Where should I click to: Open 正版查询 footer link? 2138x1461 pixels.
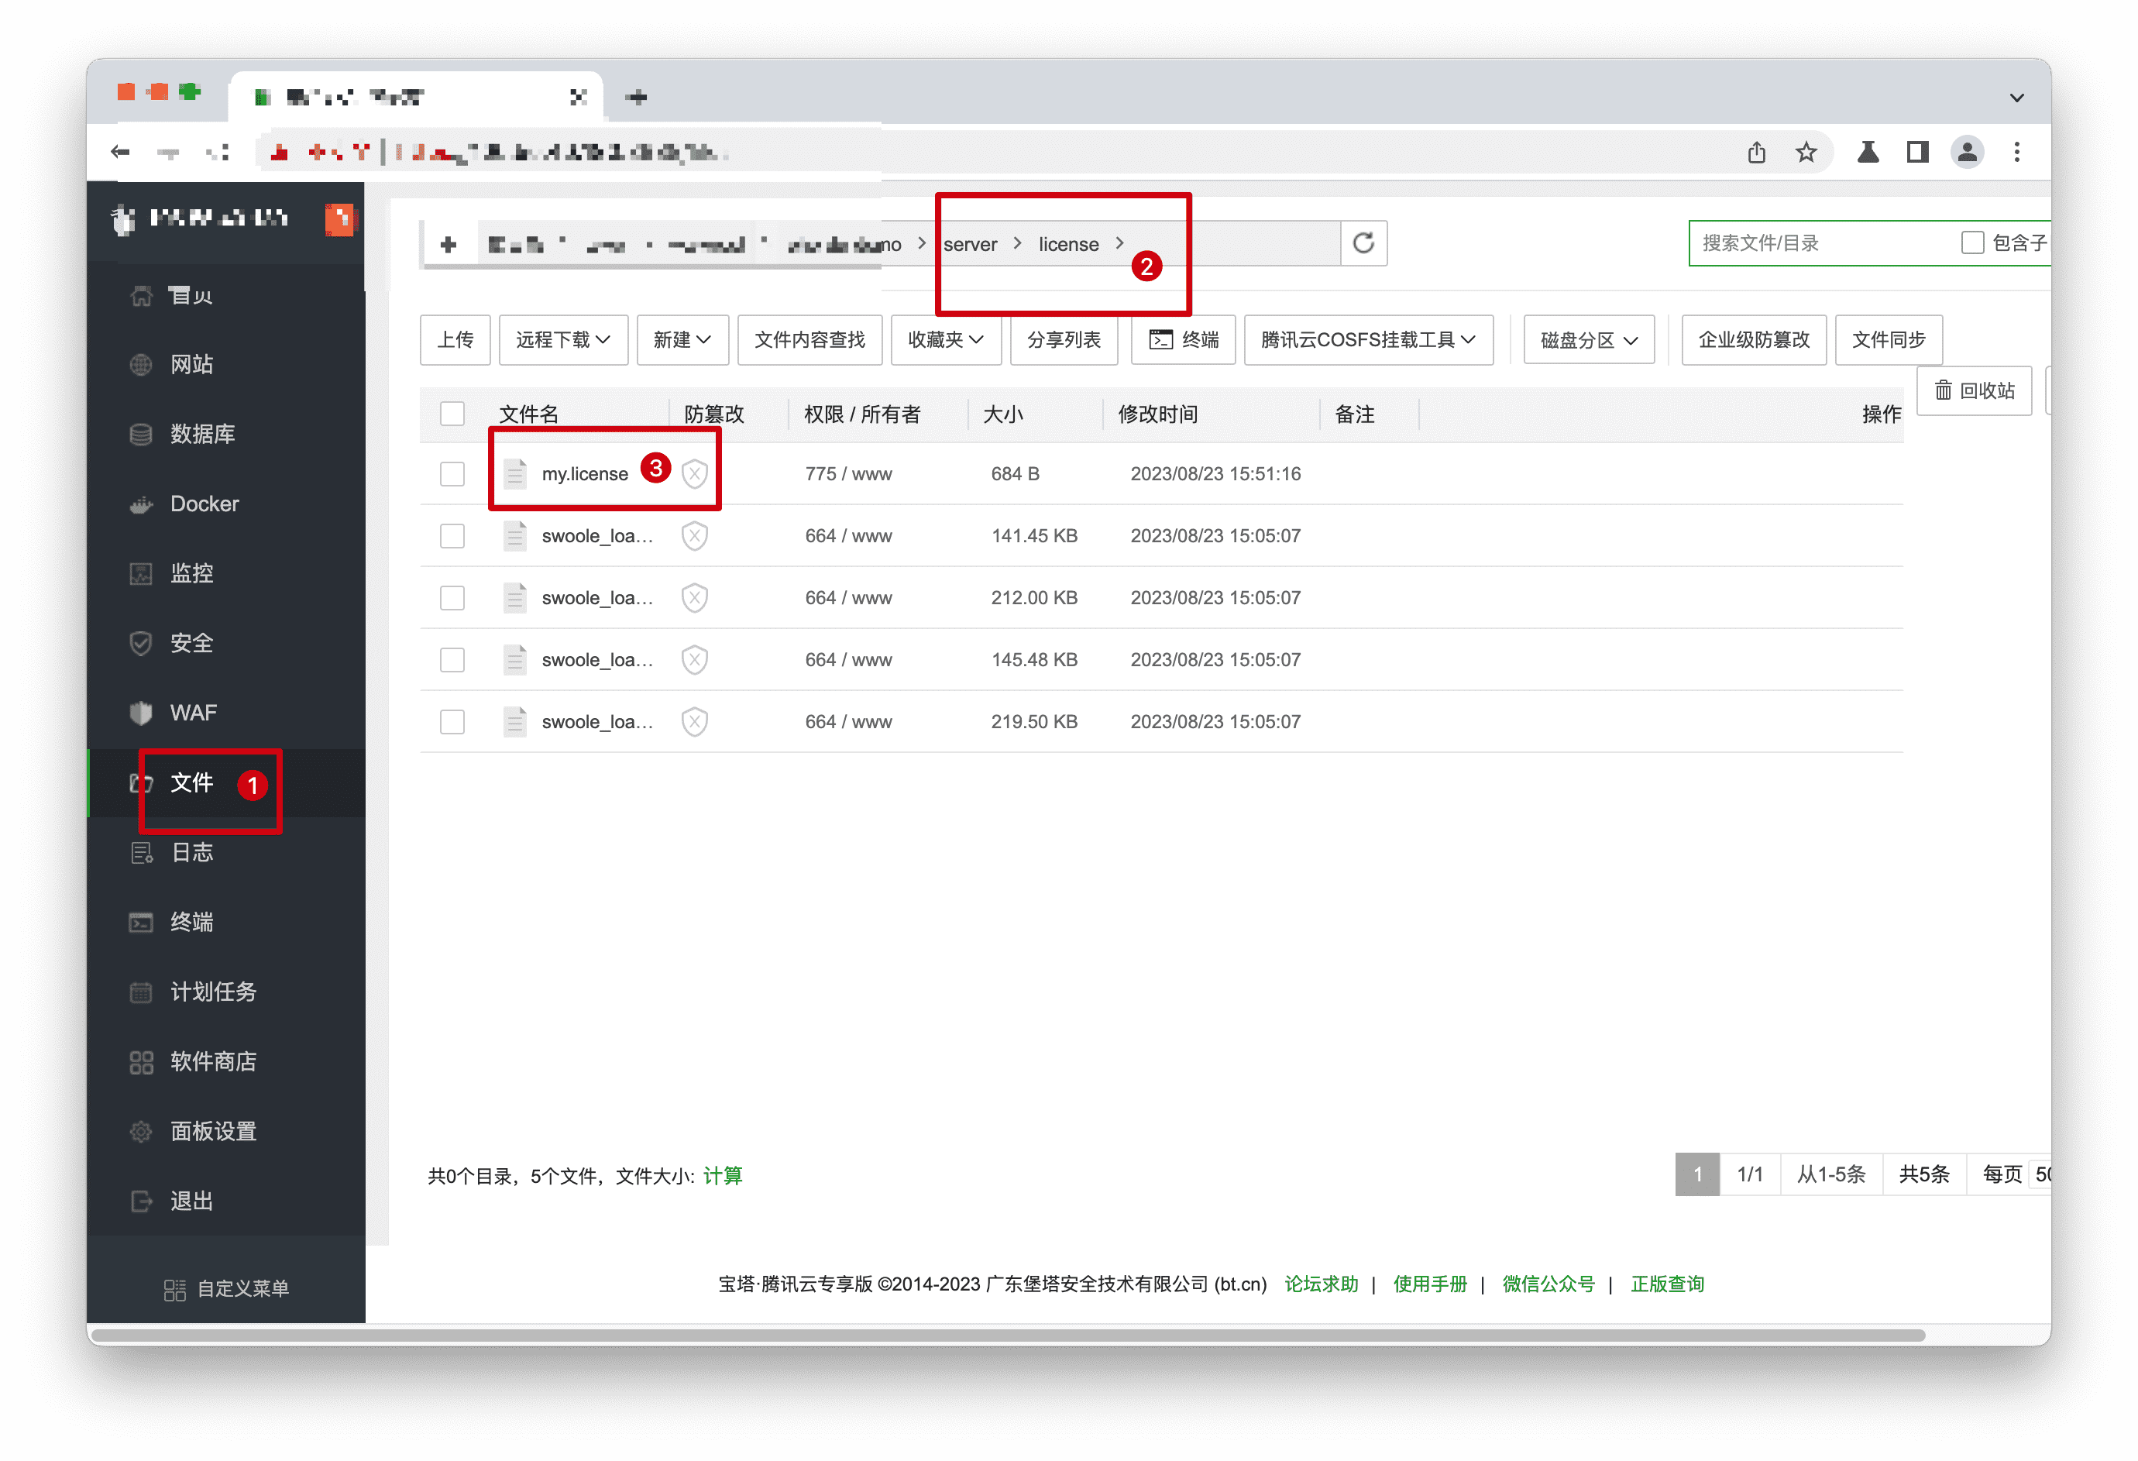click(x=1667, y=1284)
